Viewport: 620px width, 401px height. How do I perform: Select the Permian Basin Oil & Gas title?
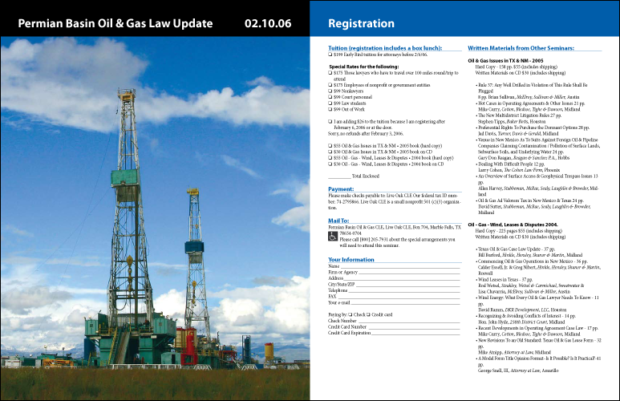coord(115,24)
